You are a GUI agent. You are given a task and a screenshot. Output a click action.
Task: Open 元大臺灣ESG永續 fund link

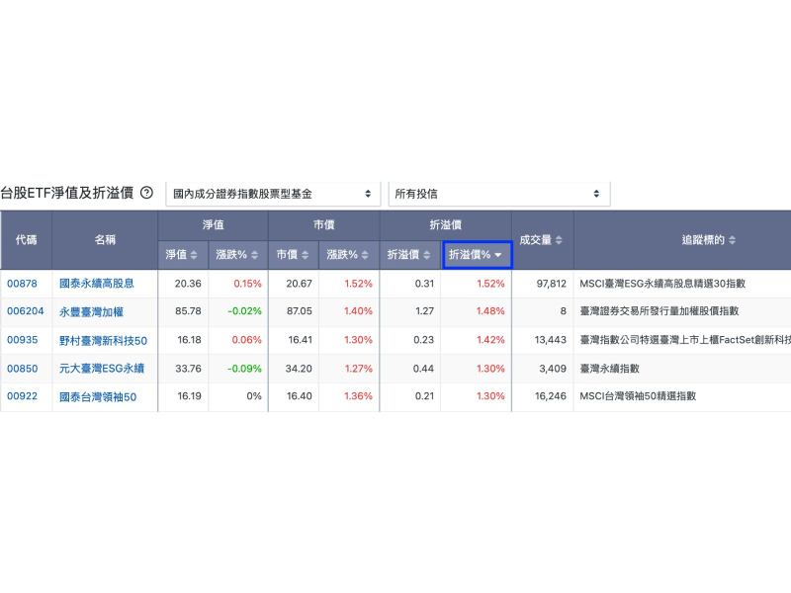tap(102, 368)
